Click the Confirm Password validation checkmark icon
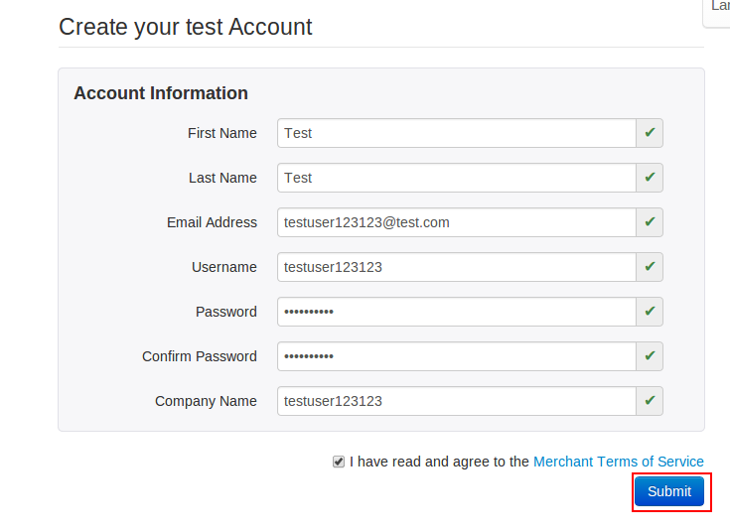730x532 pixels. (x=650, y=356)
